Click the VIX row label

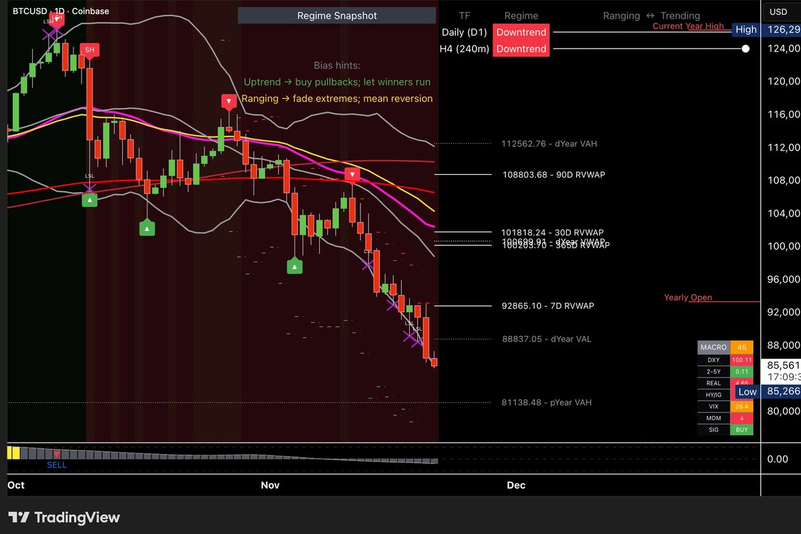(714, 406)
